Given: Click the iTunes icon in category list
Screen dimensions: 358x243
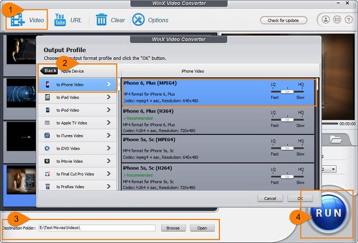Looking at the screenshot, I should click(47, 136).
